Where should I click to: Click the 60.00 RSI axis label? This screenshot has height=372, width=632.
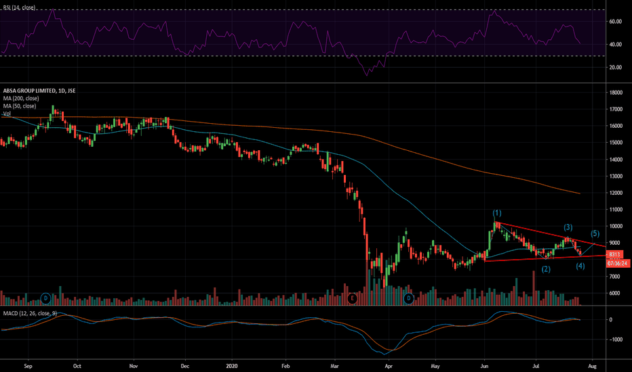(616, 22)
